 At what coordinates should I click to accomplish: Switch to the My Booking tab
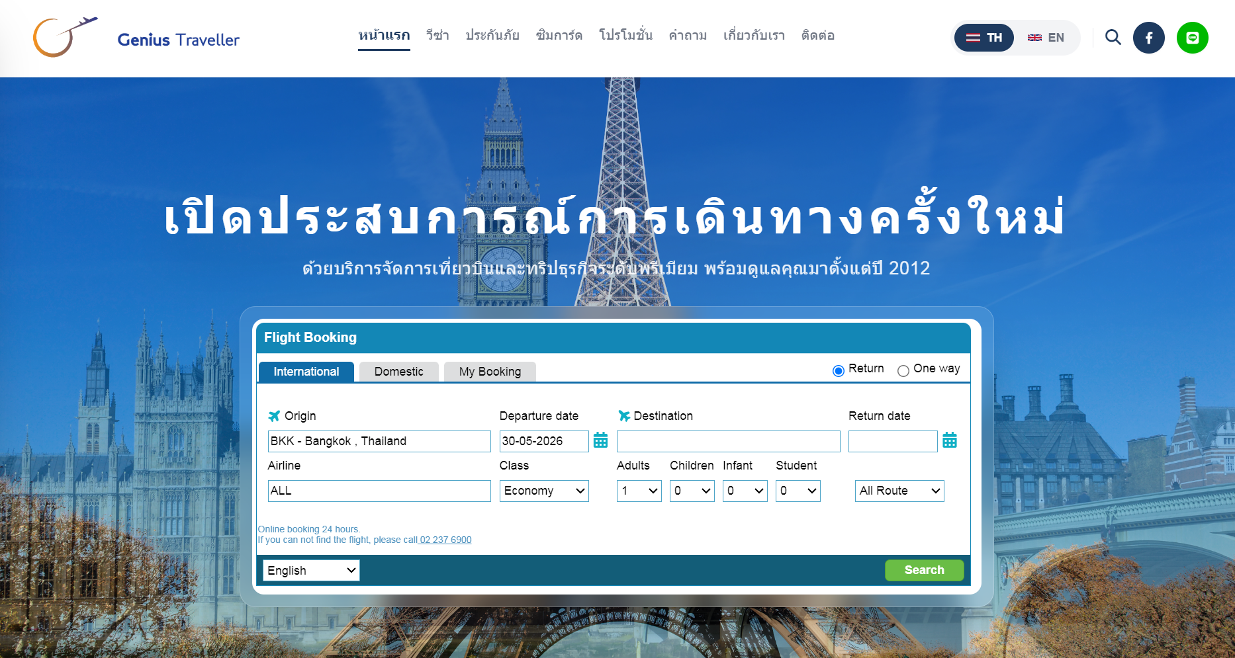[490, 372]
